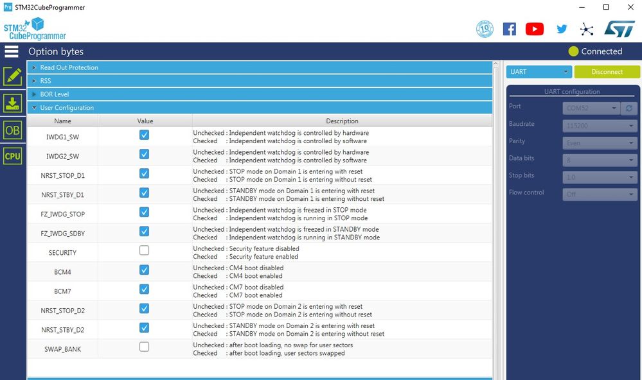
Task: Click the refresh port icon
Action: coord(629,108)
